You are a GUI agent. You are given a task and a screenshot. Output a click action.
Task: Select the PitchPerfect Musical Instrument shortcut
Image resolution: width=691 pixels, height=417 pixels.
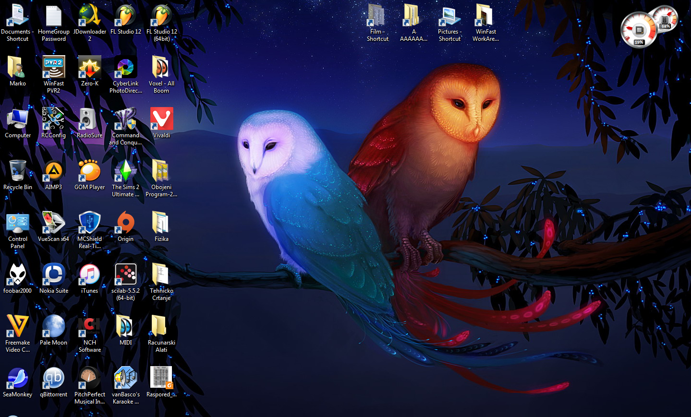click(x=90, y=378)
